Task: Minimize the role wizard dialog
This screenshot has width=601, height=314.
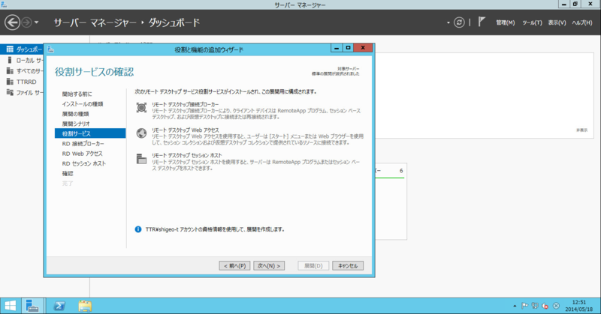Action: (x=337, y=48)
